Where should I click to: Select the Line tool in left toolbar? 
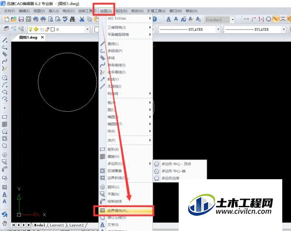click(5, 40)
